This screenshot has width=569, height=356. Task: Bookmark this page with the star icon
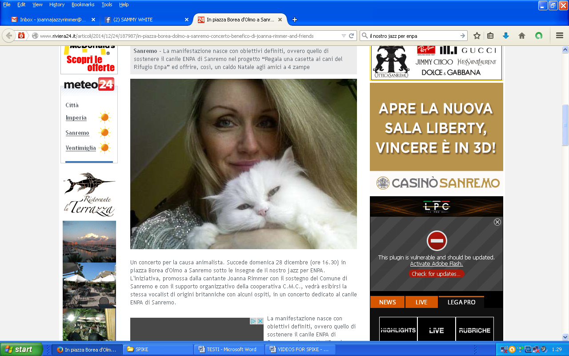[x=477, y=36]
